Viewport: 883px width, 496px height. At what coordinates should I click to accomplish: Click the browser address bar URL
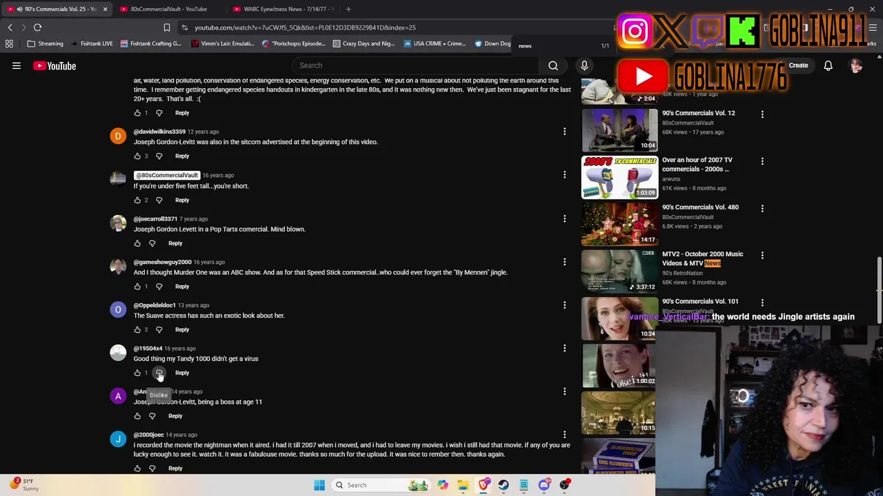305,28
